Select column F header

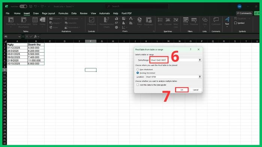coord(91,41)
